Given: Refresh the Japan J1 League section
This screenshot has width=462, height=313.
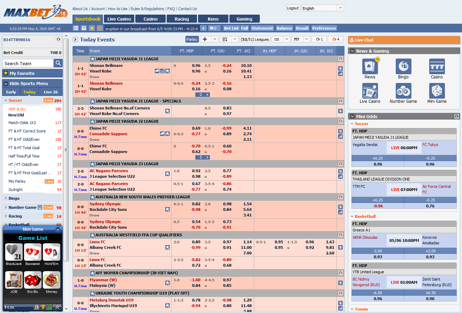Looking at the screenshot, I should [340, 59].
